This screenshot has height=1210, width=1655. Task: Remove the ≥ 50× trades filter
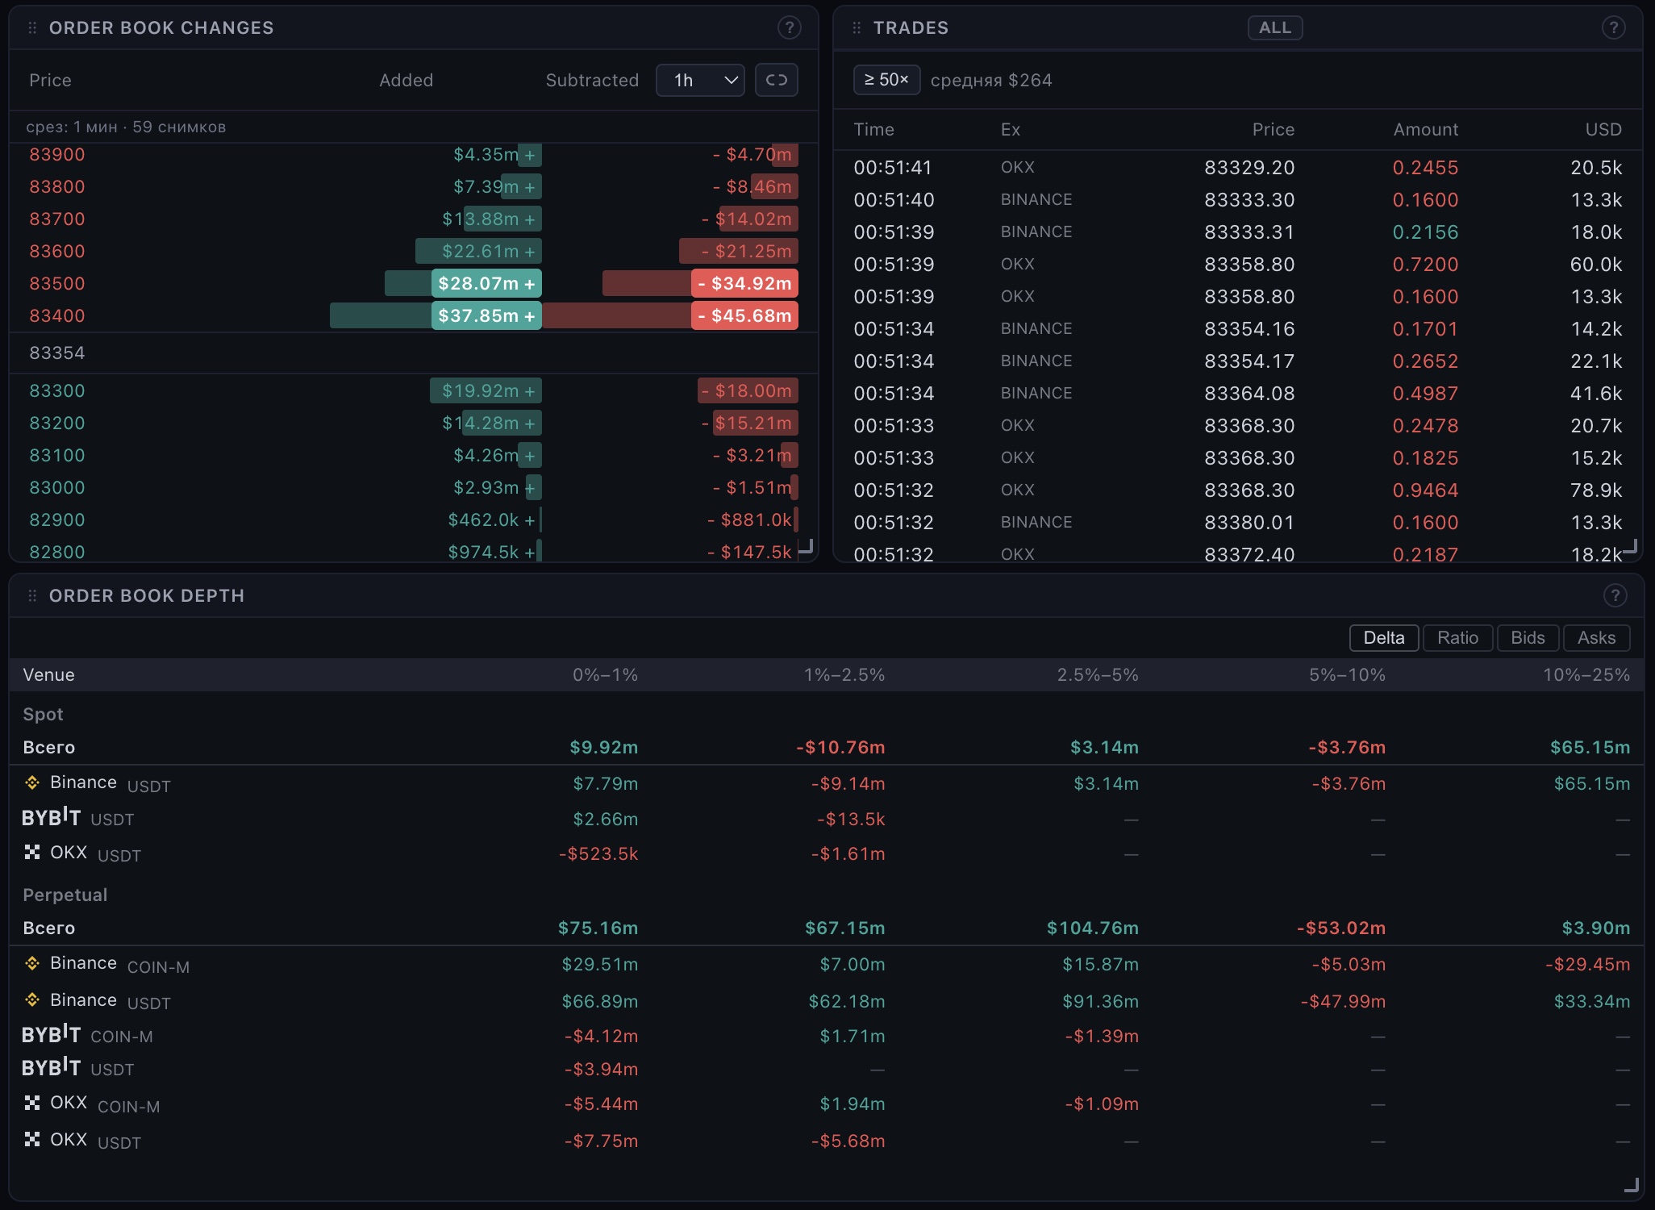click(x=886, y=80)
